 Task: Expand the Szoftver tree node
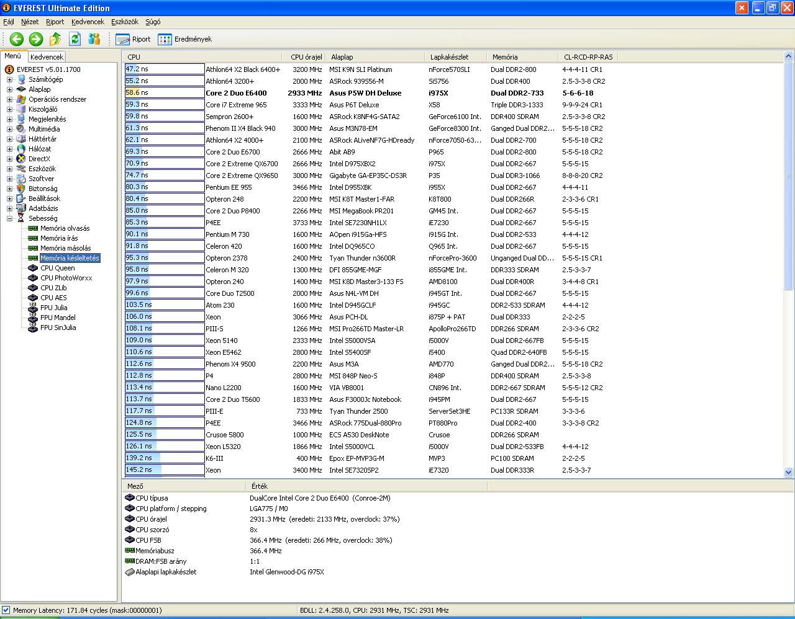[x=9, y=179]
